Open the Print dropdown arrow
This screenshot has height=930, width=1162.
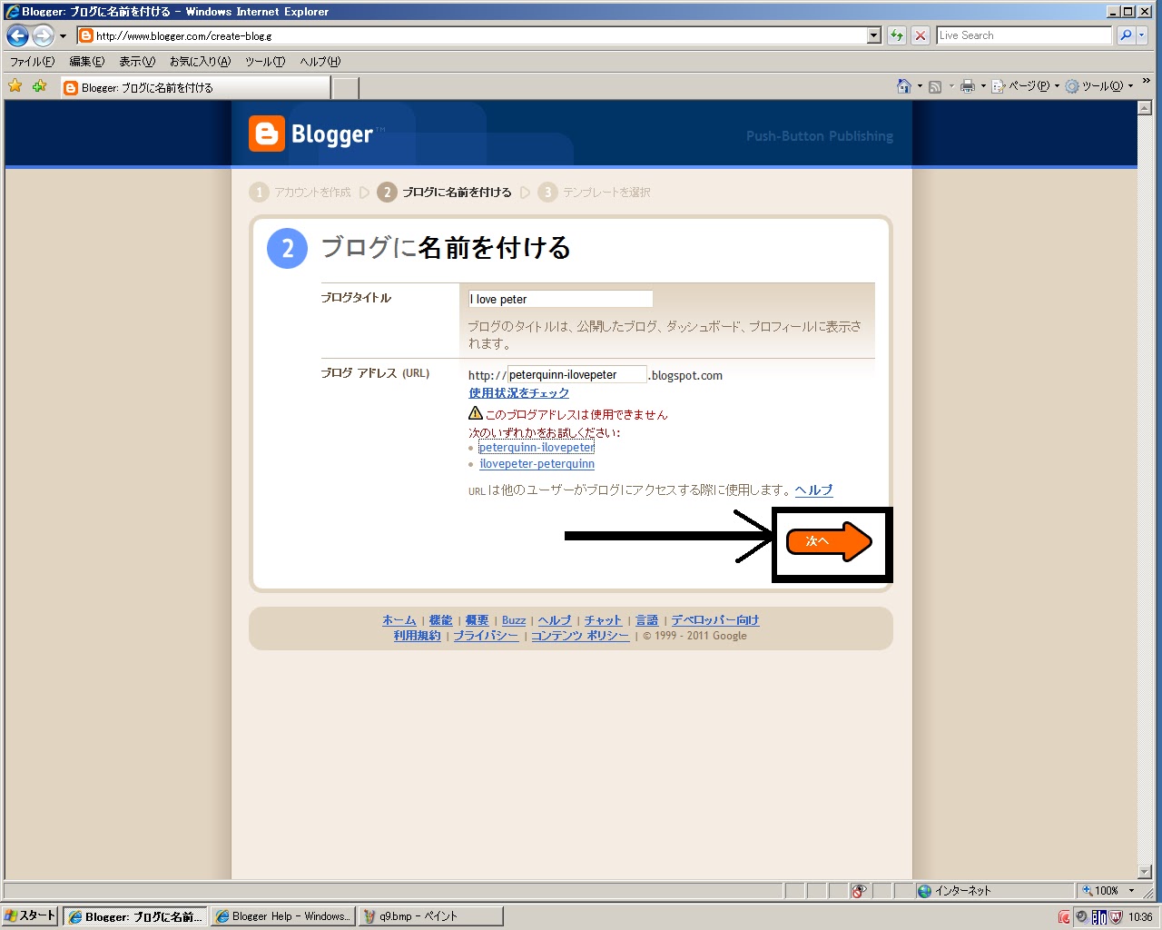tap(983, 86)
